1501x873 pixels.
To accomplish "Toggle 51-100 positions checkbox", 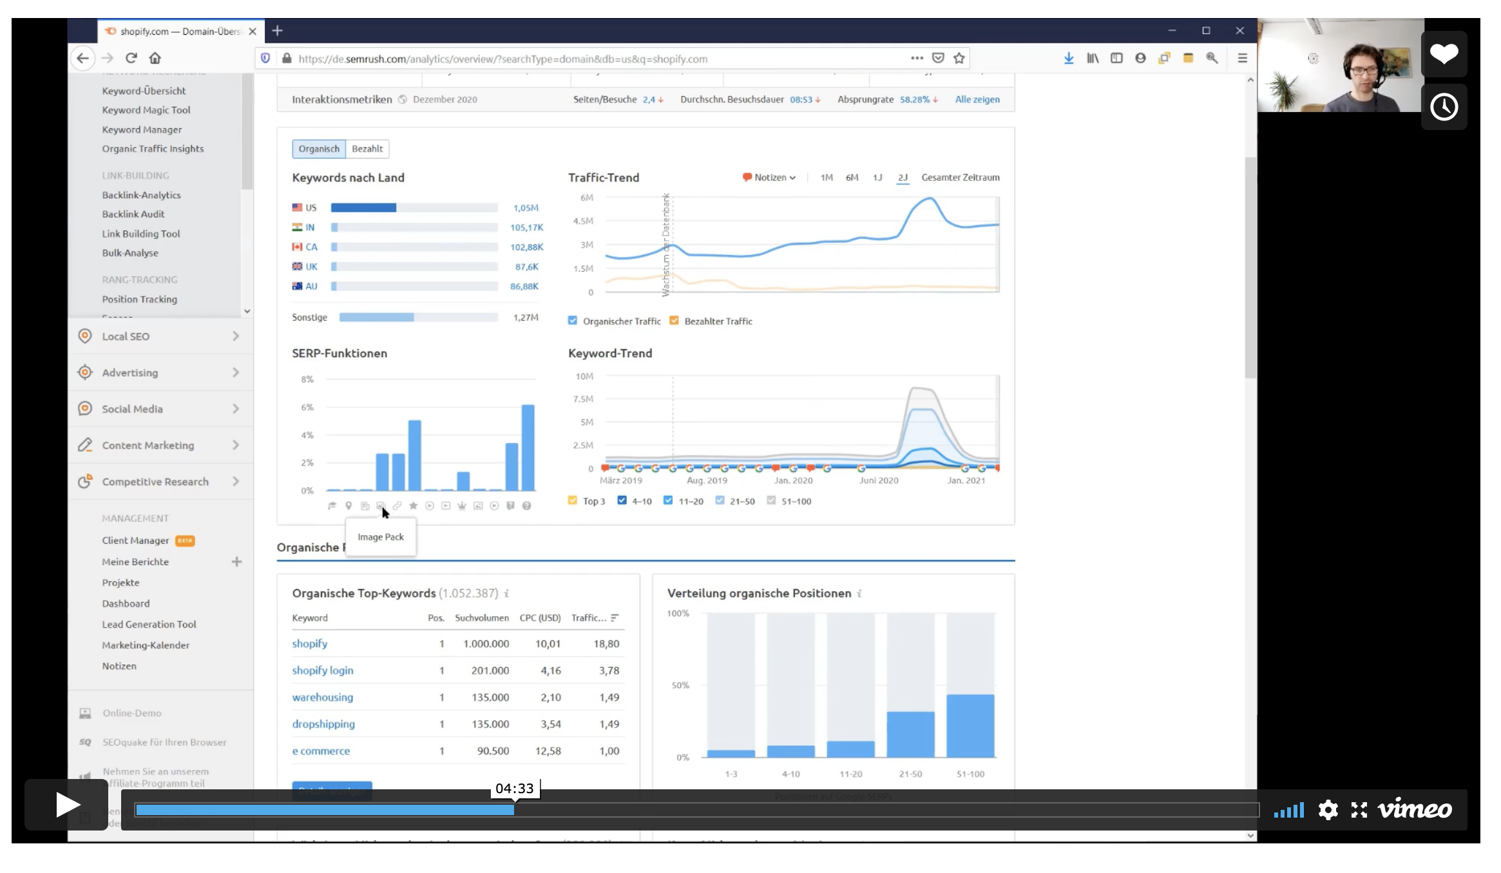I will click(771, 500).
